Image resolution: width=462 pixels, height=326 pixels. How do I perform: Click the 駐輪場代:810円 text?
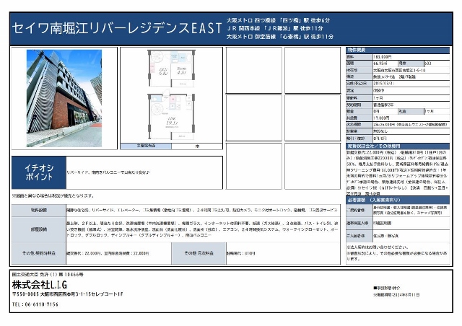pos(241,253)
